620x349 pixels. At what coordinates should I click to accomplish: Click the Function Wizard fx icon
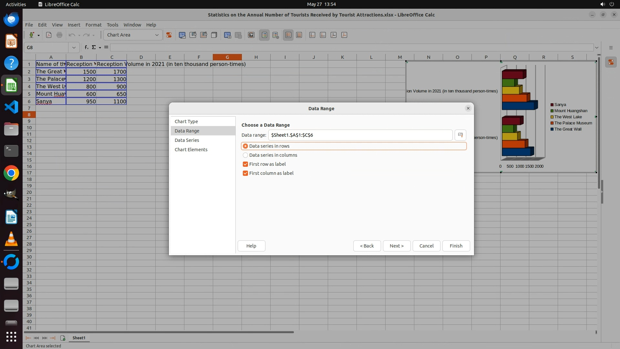click(x=86, y=48)
